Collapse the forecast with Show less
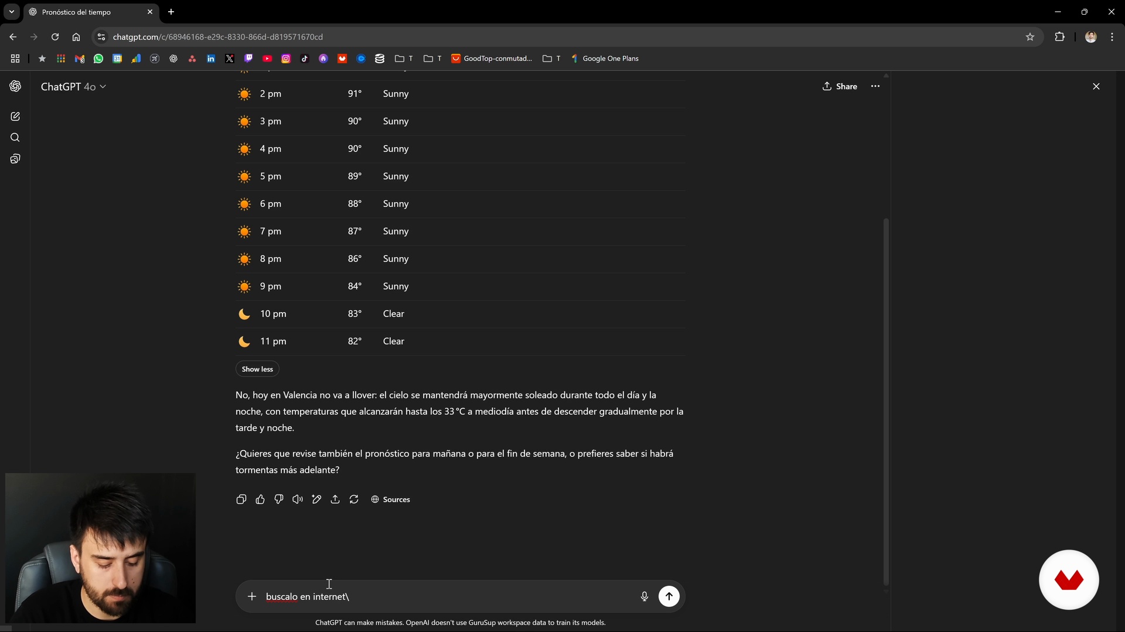 click(257, 369)
